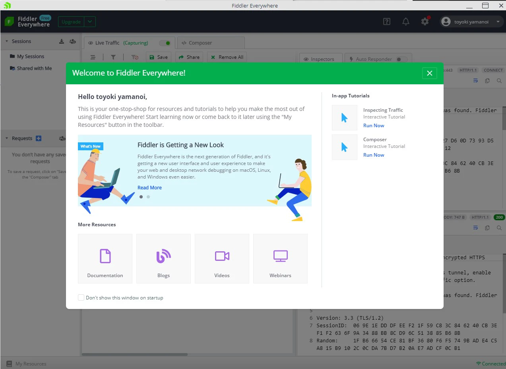Select the first carousel dot

pyautogui.click(x=141, y=196)
